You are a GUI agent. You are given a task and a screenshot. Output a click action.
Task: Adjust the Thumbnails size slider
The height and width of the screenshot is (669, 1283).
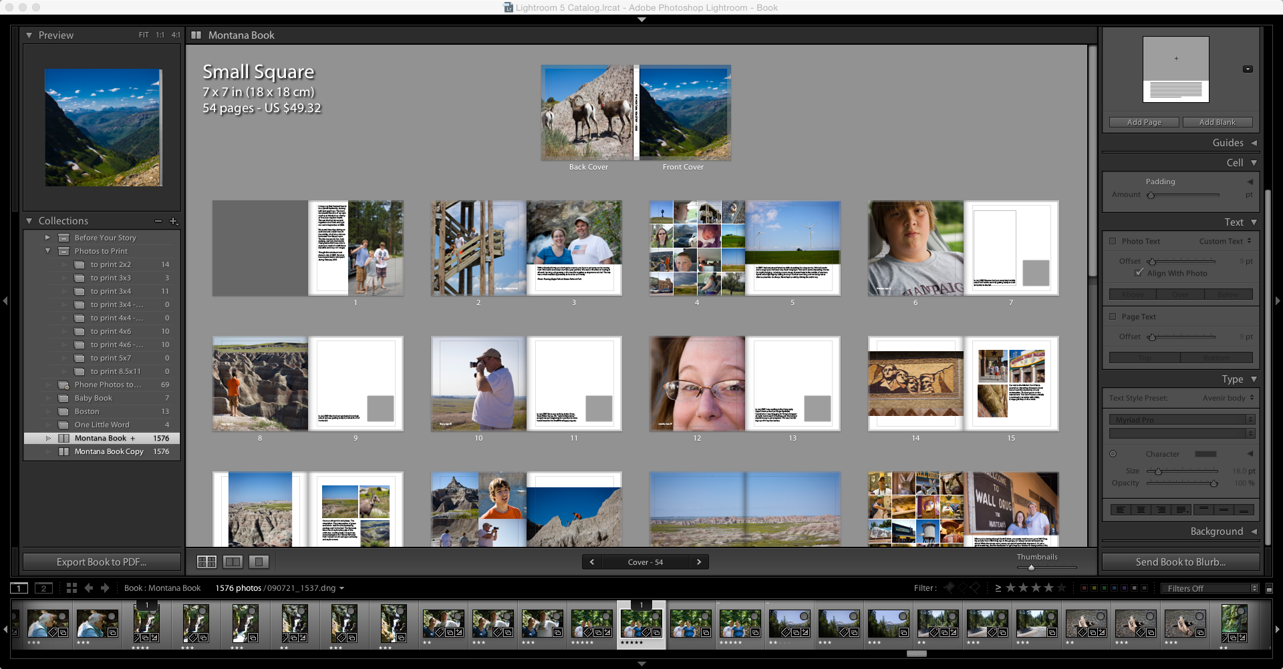(x=1031, y=568)
